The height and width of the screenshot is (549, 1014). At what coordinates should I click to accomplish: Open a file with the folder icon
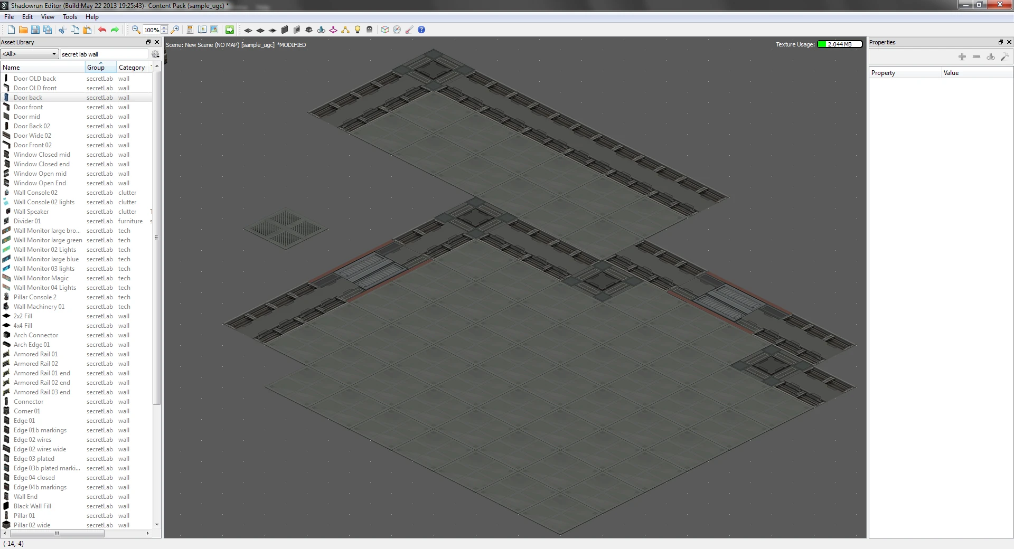(23, 30)
